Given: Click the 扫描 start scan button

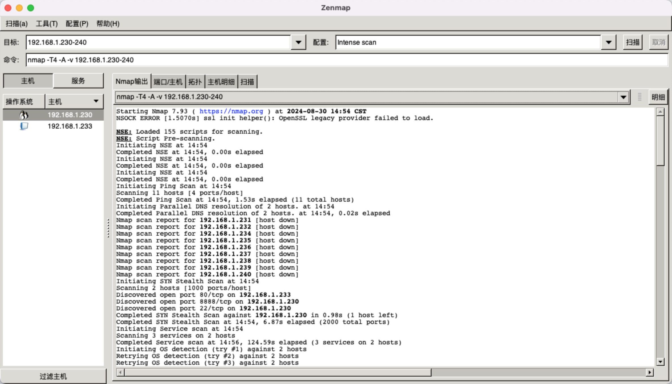Looking at the screenshot, I should point(633,42).
